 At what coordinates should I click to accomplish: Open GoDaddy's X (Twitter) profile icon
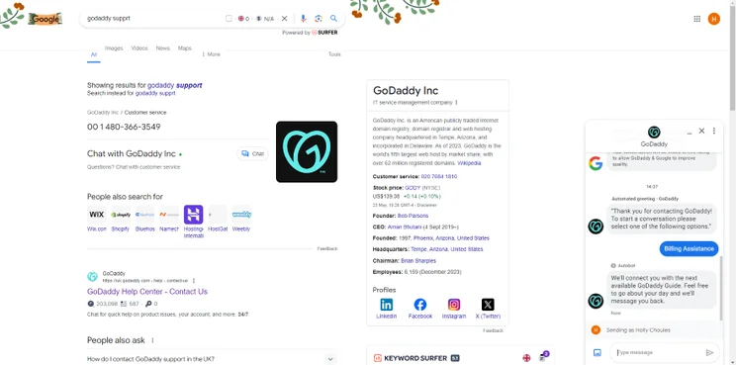click(488, 305)
